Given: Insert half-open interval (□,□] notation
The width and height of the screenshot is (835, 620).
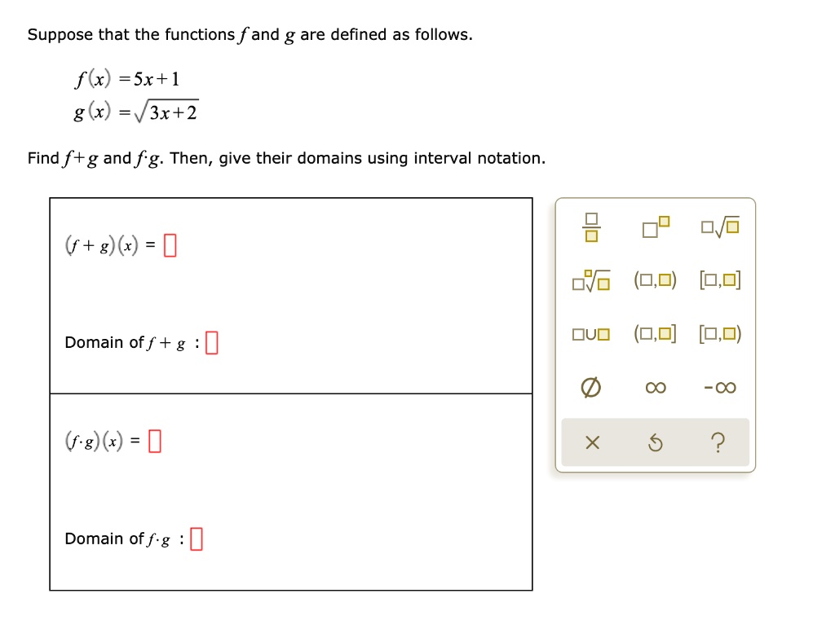Looking at the screenshot, I should (x=656, y=334).
